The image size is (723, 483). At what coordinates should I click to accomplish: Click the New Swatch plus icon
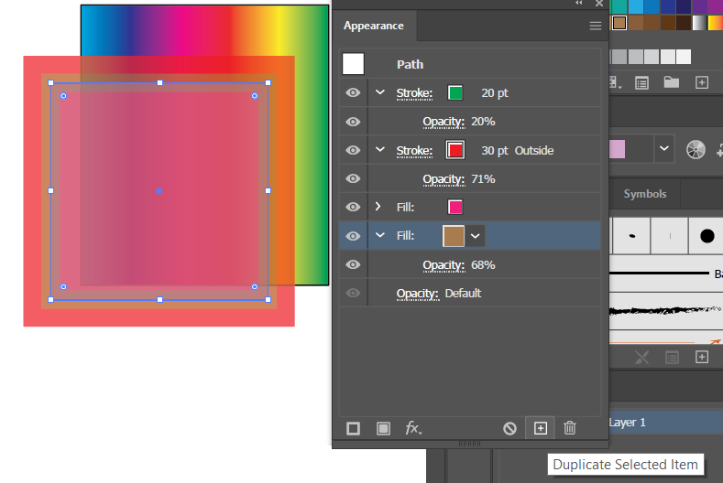click(x=702, y=82)
